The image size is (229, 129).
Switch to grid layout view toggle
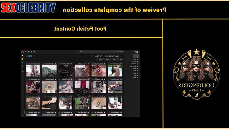pyautogui.click(x=30, y=56)
